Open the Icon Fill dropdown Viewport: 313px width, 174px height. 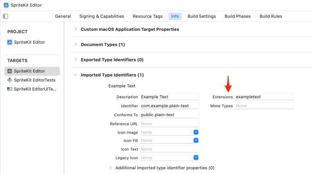196,141
